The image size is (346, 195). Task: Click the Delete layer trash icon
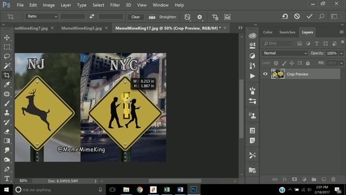(334, 179)
